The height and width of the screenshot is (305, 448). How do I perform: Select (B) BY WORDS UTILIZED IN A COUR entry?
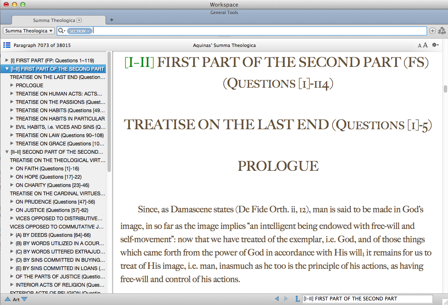pos(60,243)
